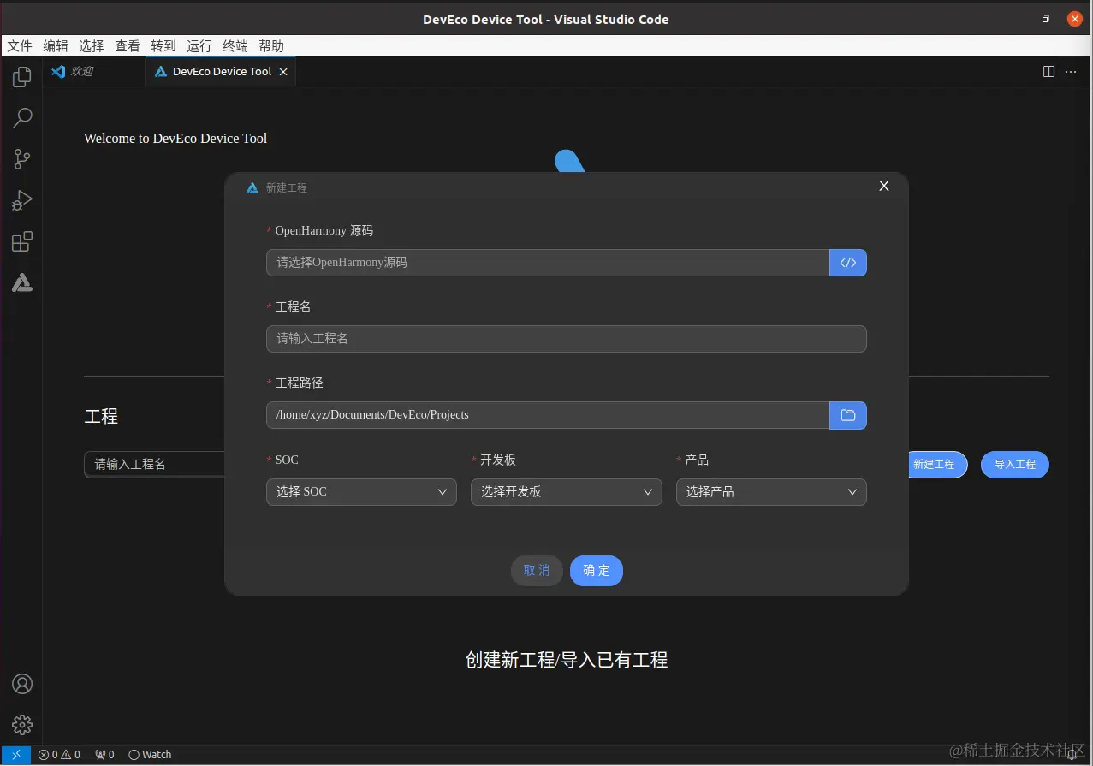The image size is (1093, 766).
Task: Close the 新建工程 dialog
Action: (884, 186)
